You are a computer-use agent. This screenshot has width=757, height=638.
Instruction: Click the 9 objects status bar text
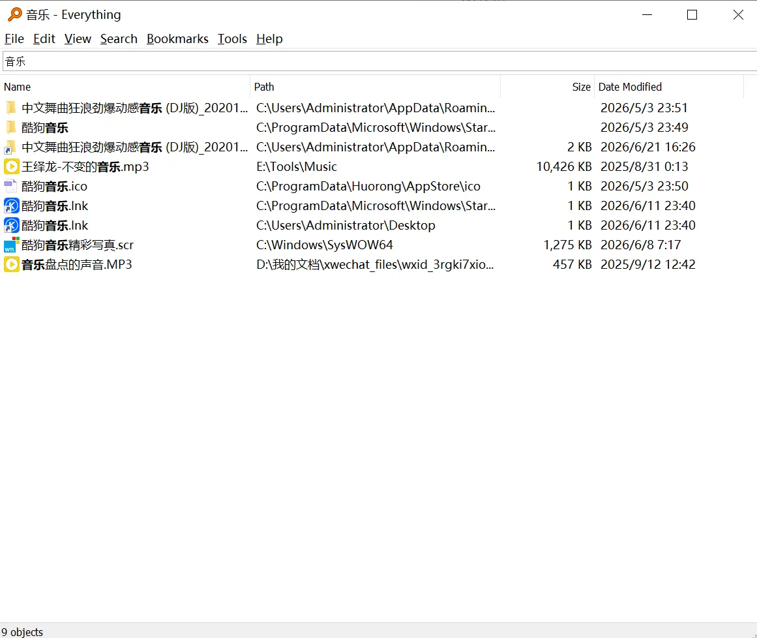pos(22,631)
